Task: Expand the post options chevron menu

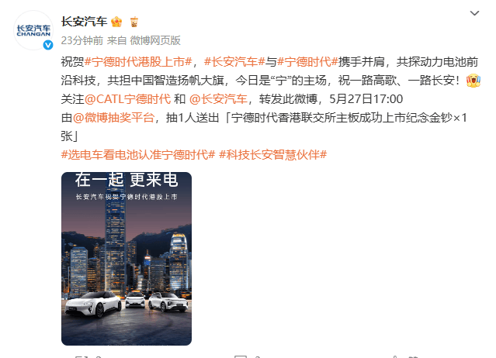Action: click(474, 13)
